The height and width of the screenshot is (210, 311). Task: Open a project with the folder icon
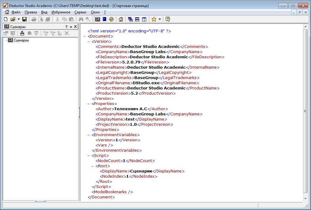(13, 19)
